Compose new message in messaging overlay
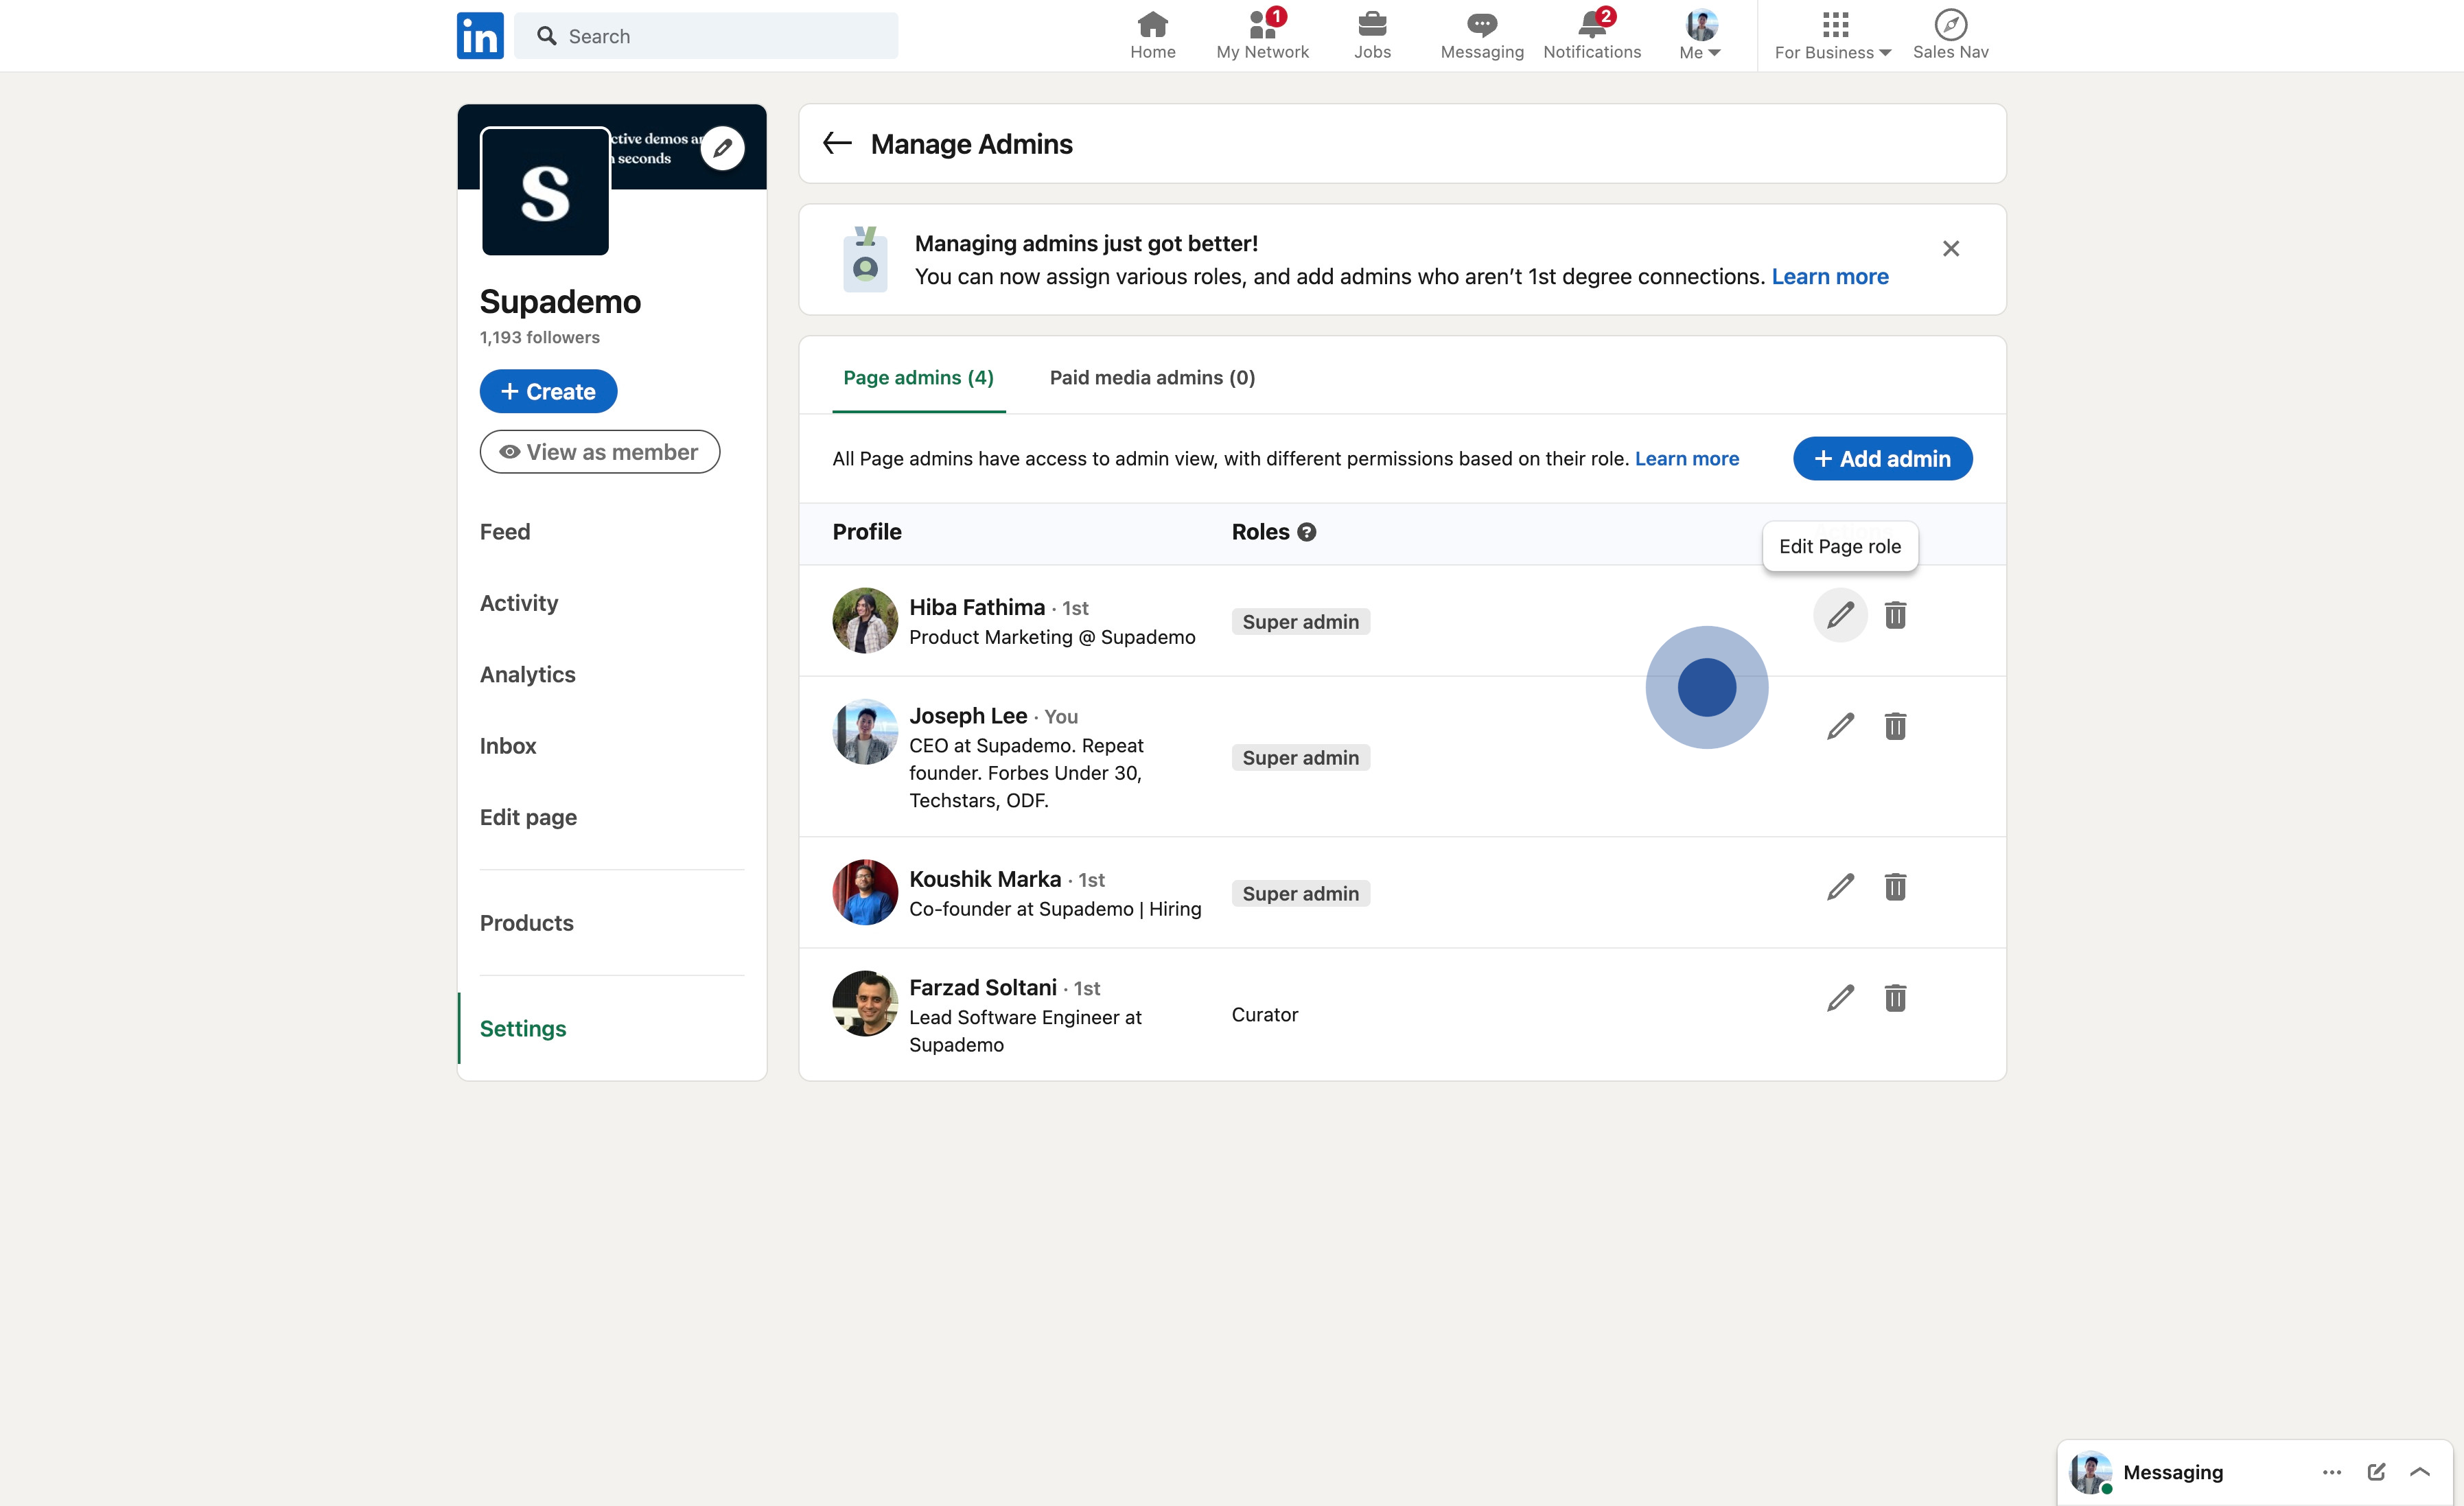This screenshot has height=1506, width=2464. (x=2376, y=1472)
